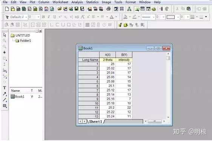212x141 pixels.
Task: Select the Rectangle drawing tool
Action: tap(5, 106)
